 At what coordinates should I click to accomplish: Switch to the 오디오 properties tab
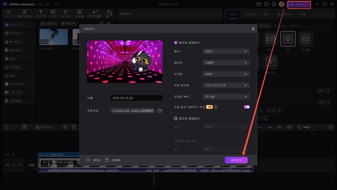(x=250, y=14)
